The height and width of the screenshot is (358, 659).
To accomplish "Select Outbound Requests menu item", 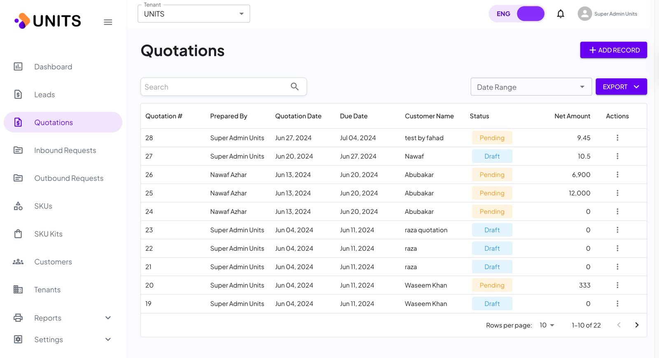I will coord(63,178).
